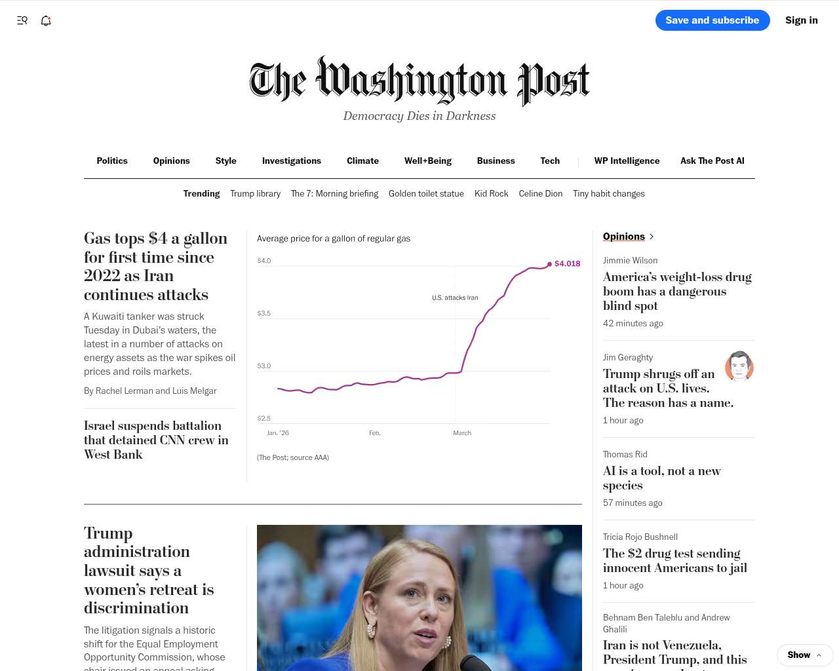Read the Gas tops $4 a gallon story
The height and width of the screenshot is (671, 839).
point(155,266)
